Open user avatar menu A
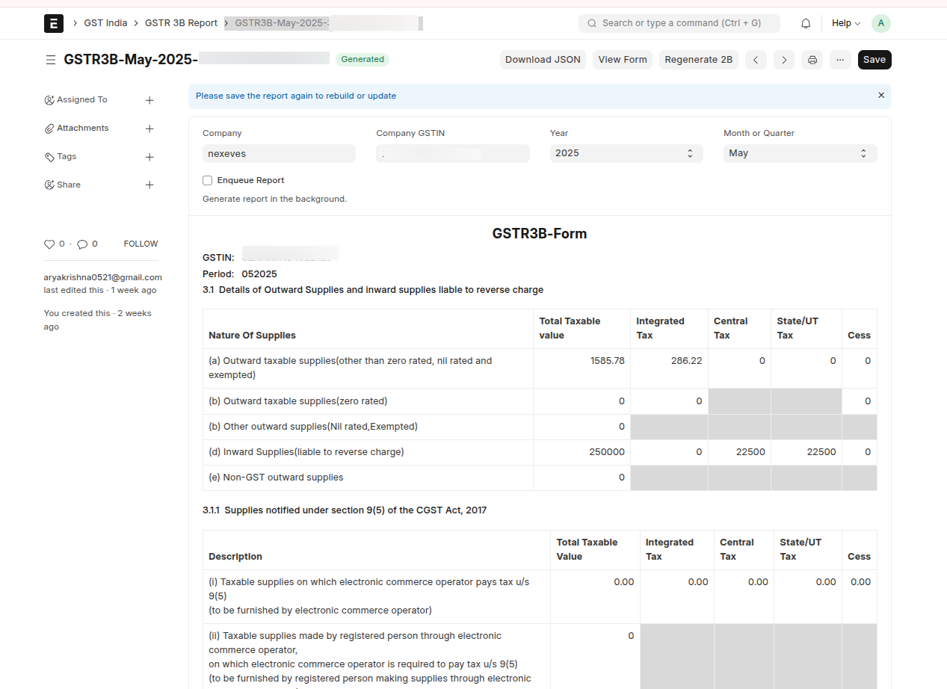This screenshot has height=689, width=947. tap(881, 23)
